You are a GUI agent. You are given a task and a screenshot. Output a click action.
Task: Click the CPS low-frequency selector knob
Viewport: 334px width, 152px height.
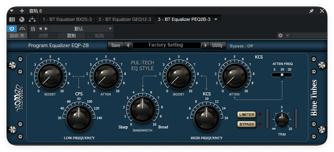pyautogui.click(x=79, y=118)
